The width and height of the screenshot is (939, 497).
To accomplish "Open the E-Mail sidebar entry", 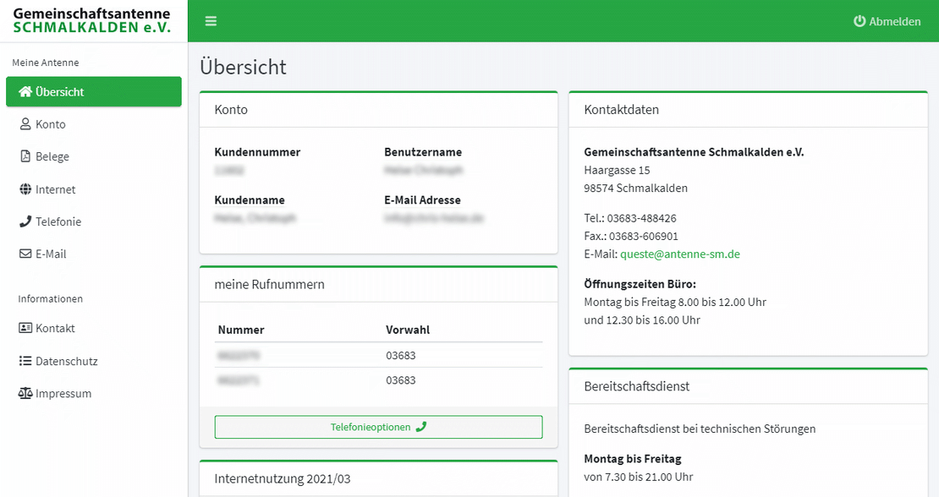I will pos(93,254).
